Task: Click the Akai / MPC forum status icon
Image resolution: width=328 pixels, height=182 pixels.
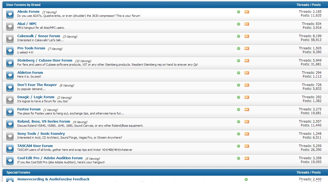Action: coord(10,26)
